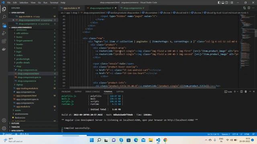Screen dimensions: 257x144
Task: Open the Manage gear icon
Action: tap(4, 128)
